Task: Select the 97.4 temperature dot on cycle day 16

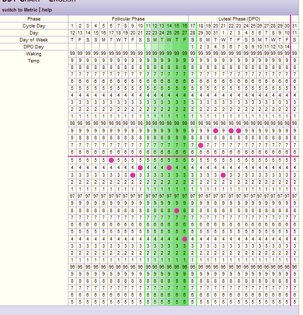Action: [185, 239]
